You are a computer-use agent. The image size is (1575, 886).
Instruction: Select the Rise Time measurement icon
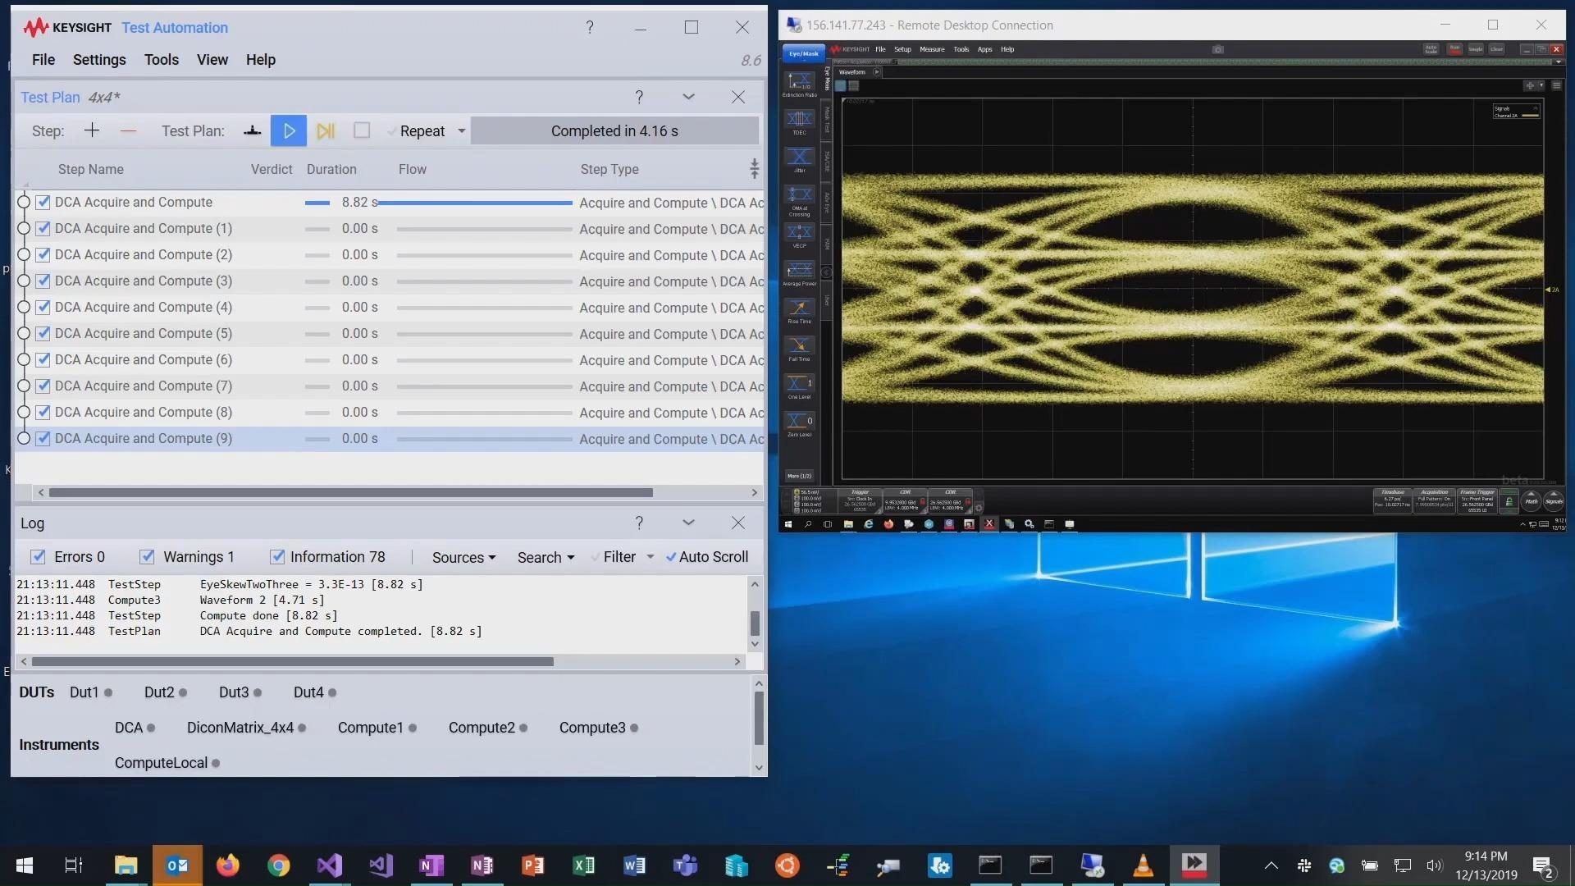click(x=799, y=309)
